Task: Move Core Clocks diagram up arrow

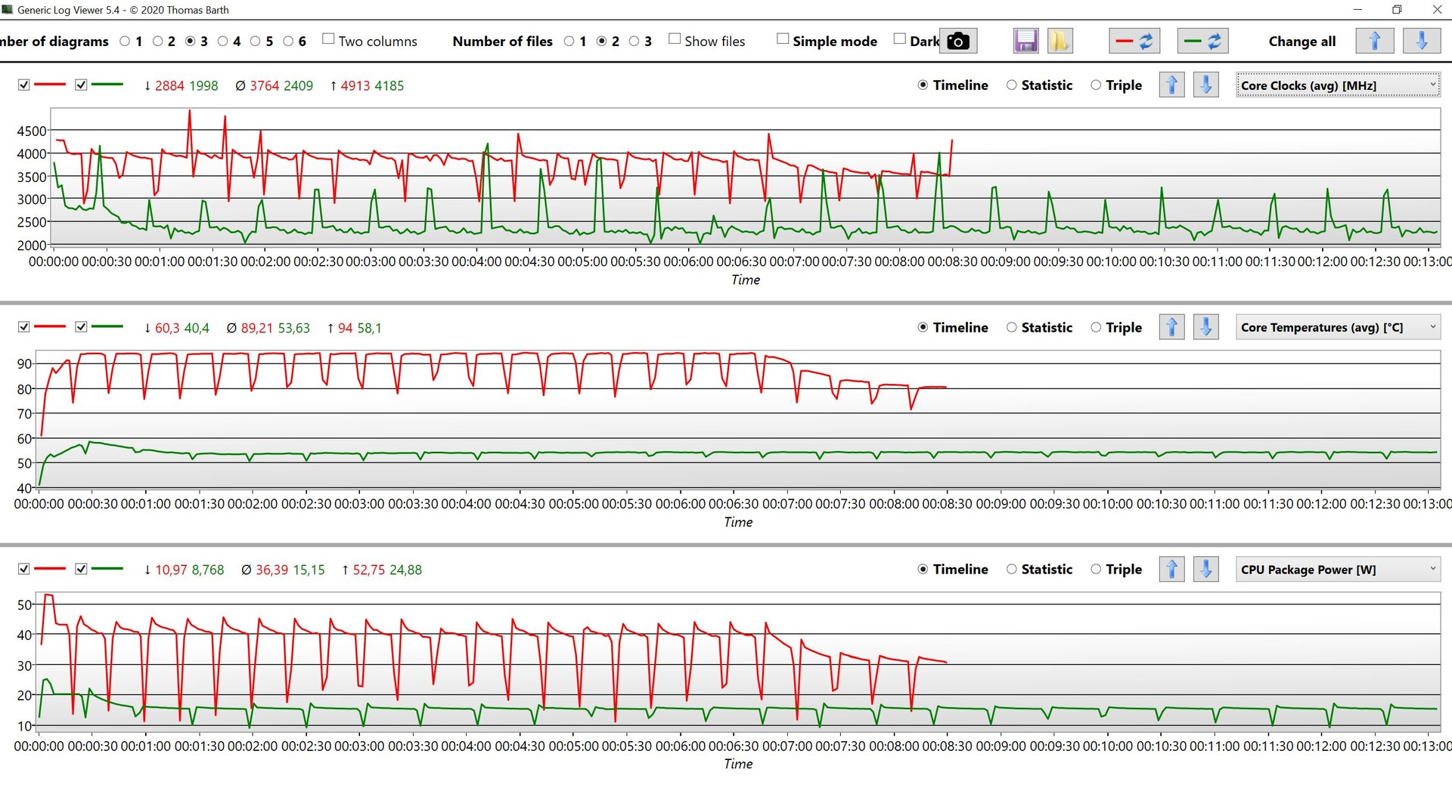Action: pyautogui.click(x=1171, y=85)
